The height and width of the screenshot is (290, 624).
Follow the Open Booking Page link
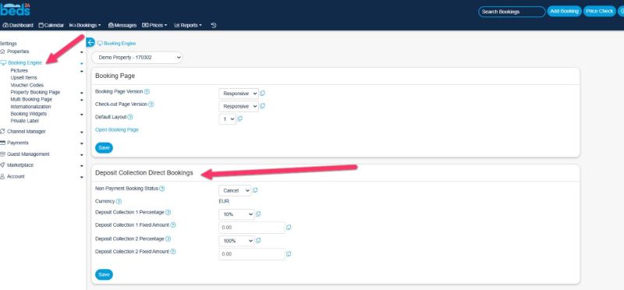(117, 129)
